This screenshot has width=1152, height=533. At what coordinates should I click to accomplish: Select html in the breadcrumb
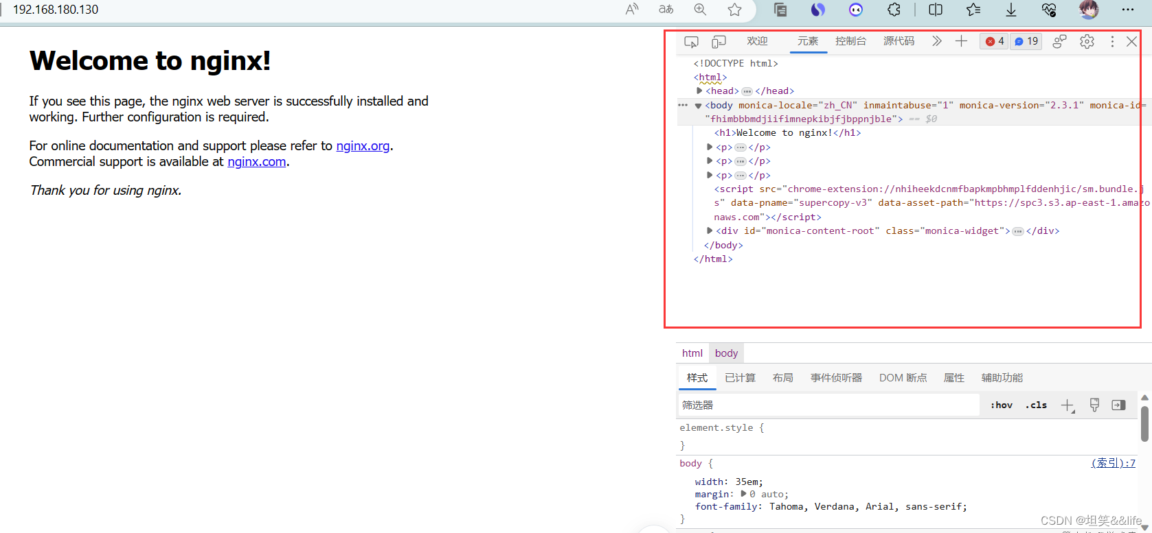pyautogui.click(x=692, y=353)
